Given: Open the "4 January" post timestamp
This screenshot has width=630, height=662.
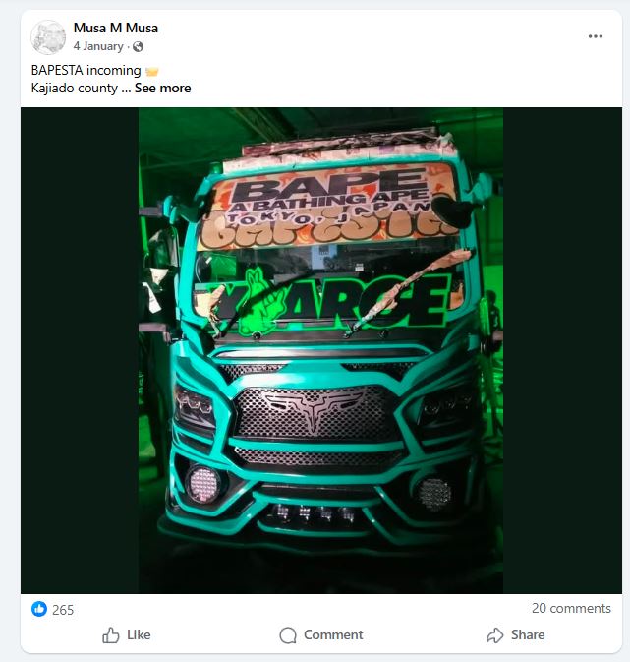Looking at the screenshot, I should tap(98, 46).
